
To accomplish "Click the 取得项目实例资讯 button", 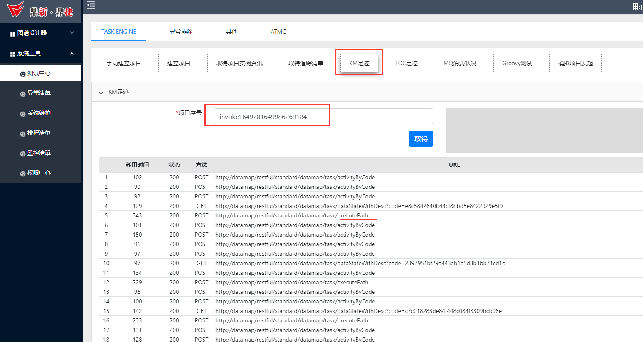I will click(239, 63).
